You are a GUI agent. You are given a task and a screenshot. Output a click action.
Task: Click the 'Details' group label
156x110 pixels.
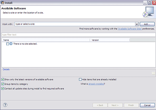coord(6,69)
